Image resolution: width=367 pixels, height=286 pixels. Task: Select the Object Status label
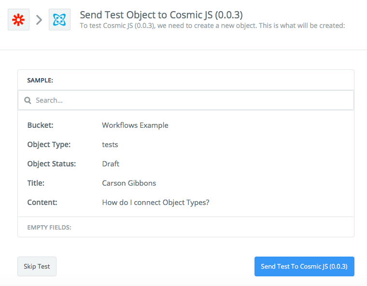click(x=52, y=164)
